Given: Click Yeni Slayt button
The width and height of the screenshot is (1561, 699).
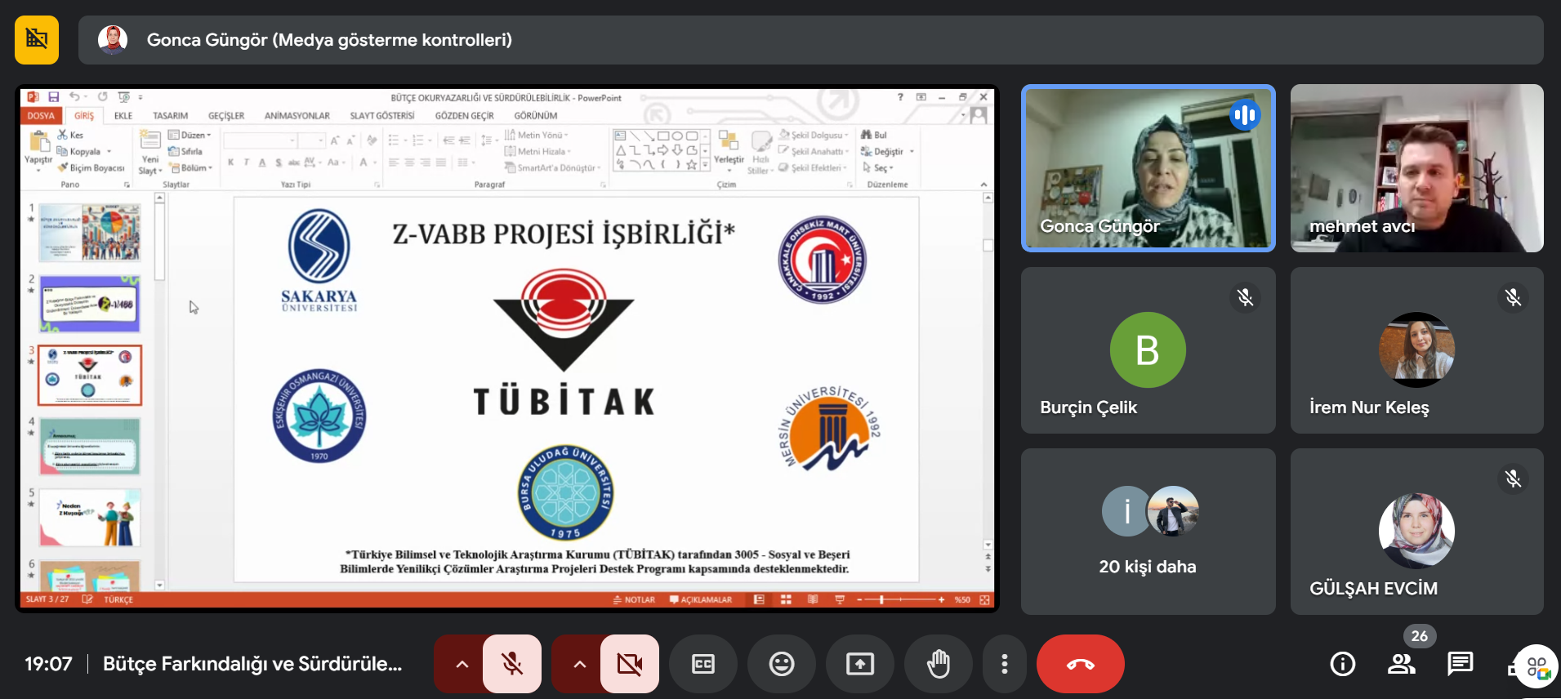Looking at the screenshot, I should pyautogui.click(x=150, y=151).
